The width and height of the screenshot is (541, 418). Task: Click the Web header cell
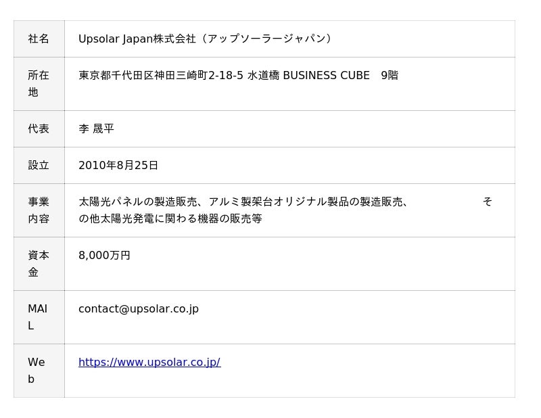coord(39,371)
